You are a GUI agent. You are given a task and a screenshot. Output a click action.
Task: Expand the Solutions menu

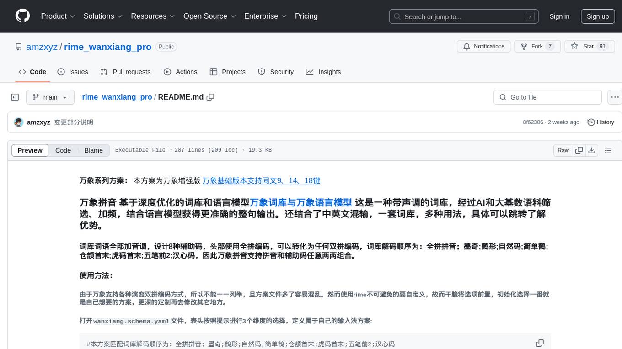103,16
